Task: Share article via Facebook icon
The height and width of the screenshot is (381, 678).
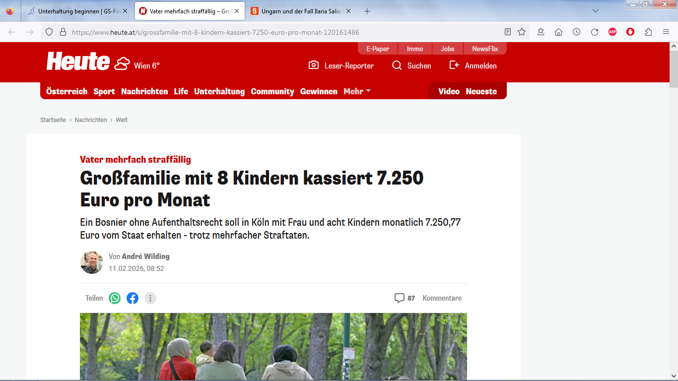Action: 133,298
